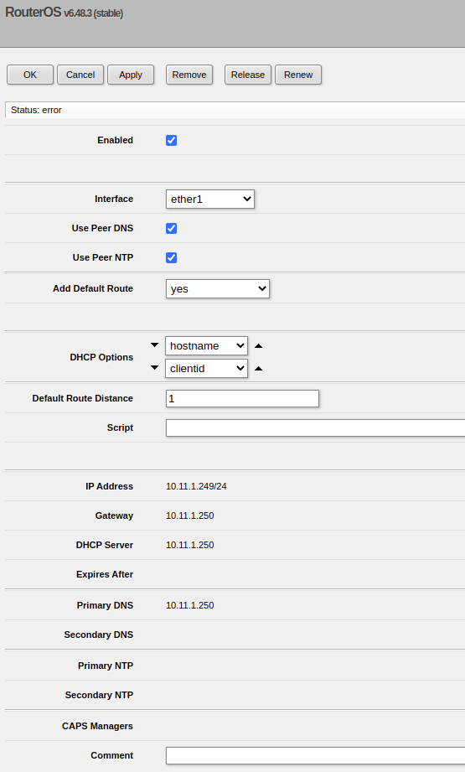Click down arrow left of hostname option
465x772 pixels.
coord(154,345)
